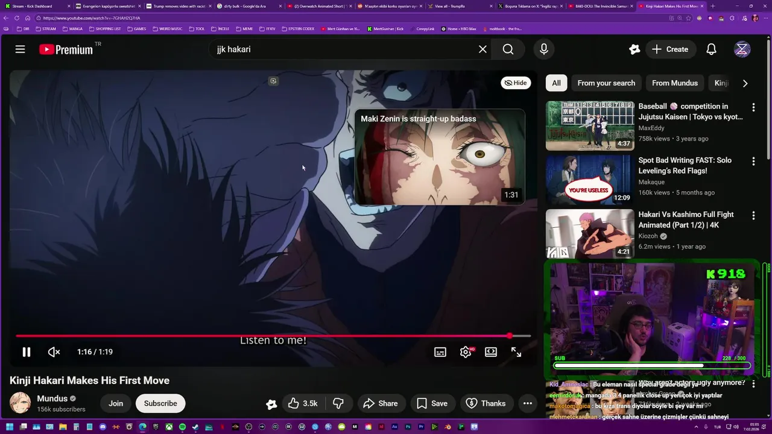
Task: Open more actions (three dots) under the video
Action: pos(528,403)
